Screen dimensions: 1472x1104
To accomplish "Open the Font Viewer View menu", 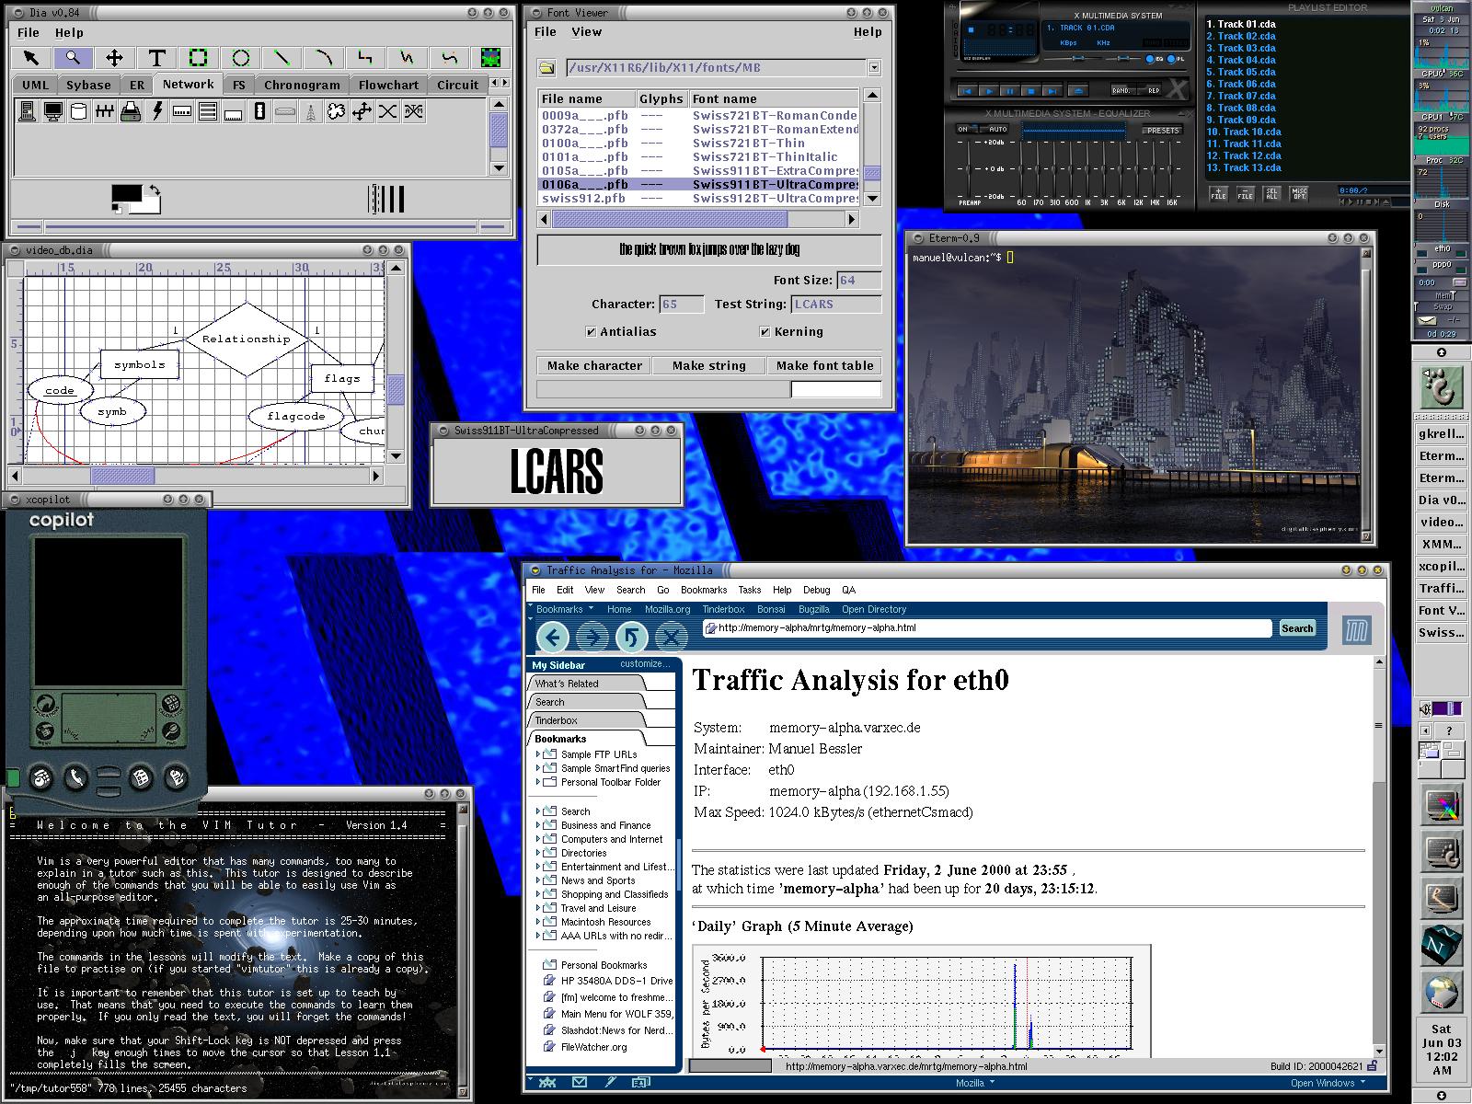I will [x=586, y=31].
